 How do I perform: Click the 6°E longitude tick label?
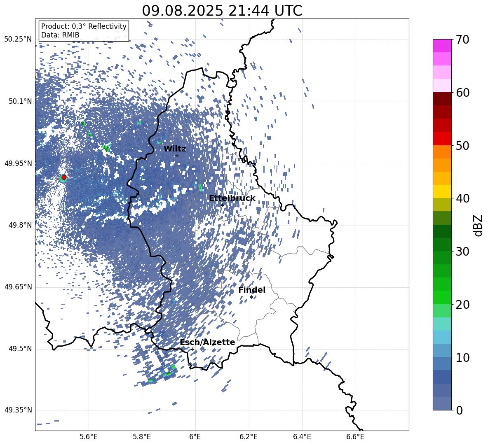tap(195, 437)
